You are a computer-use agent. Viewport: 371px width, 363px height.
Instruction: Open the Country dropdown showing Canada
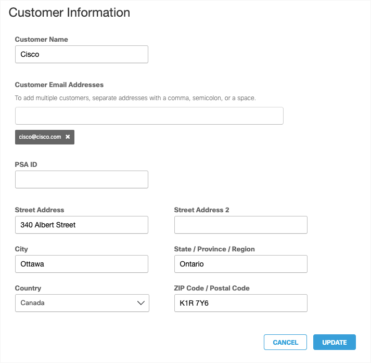(82, 303)
